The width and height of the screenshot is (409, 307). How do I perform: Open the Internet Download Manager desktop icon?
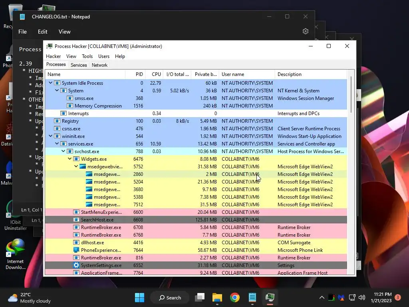pyautogui.click(x=16, y=254)
